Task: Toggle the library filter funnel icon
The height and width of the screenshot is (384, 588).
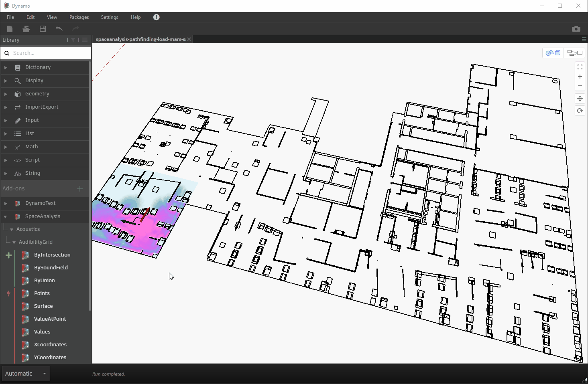Action: pos(73,40)
